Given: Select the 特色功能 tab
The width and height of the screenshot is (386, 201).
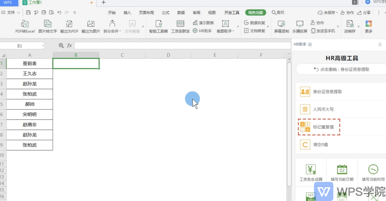Looking at the screenshot, I should pyautogui.click(x=256, y=12).
